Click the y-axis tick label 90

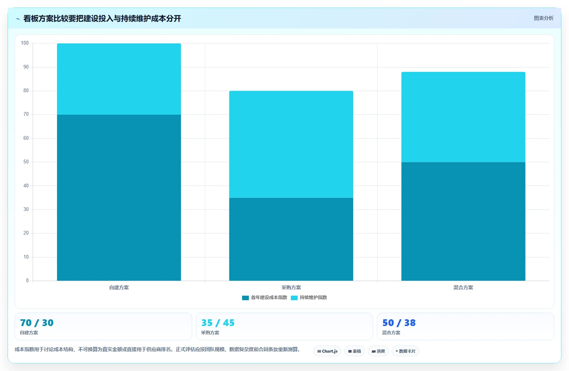point(26,67)
